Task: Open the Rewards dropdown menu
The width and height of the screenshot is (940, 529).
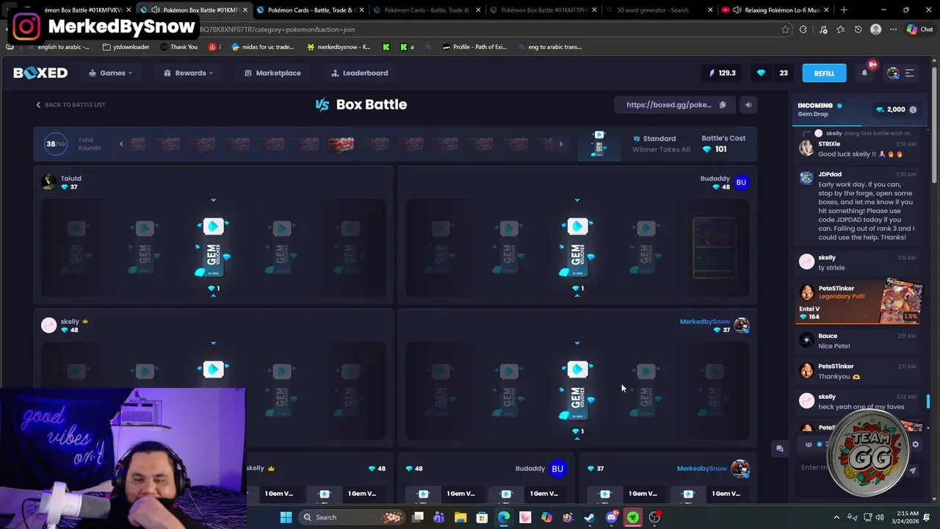Action: (x=189, y=73)
